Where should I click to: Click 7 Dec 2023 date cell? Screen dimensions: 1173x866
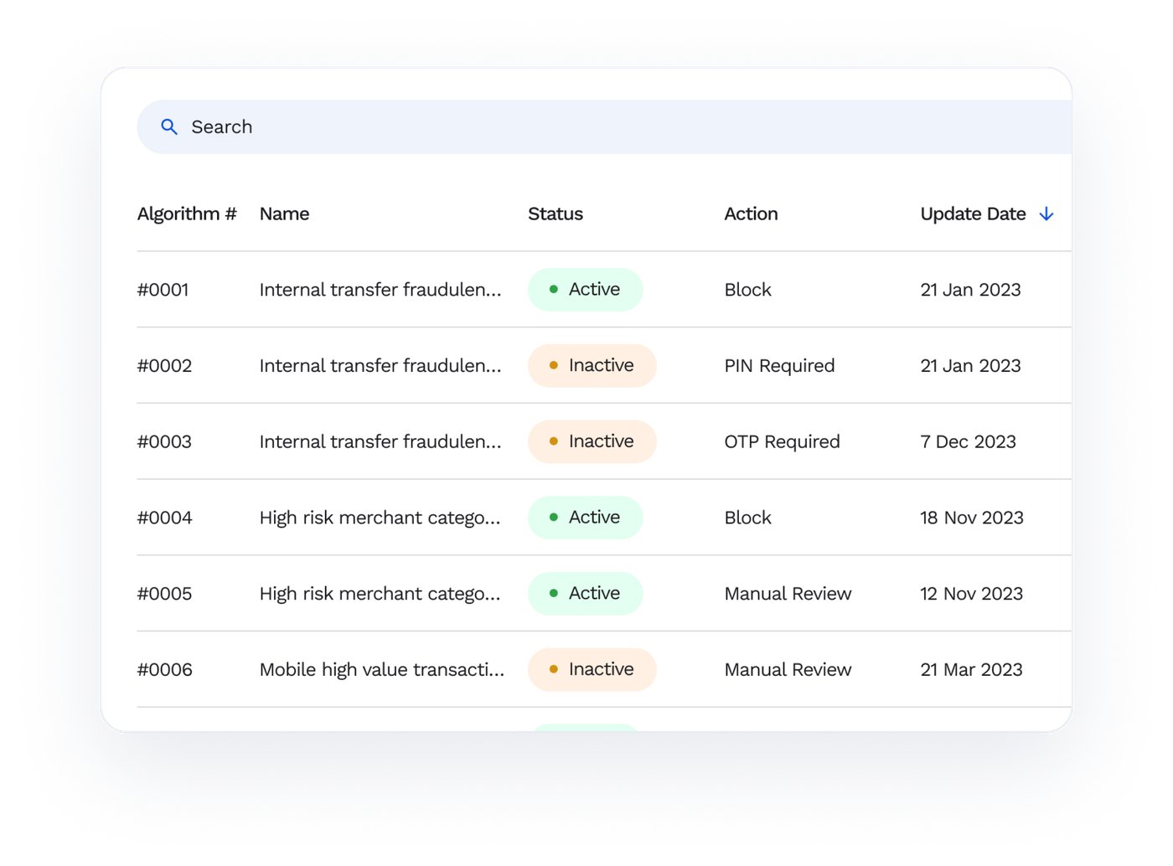(x=968, y=442)
